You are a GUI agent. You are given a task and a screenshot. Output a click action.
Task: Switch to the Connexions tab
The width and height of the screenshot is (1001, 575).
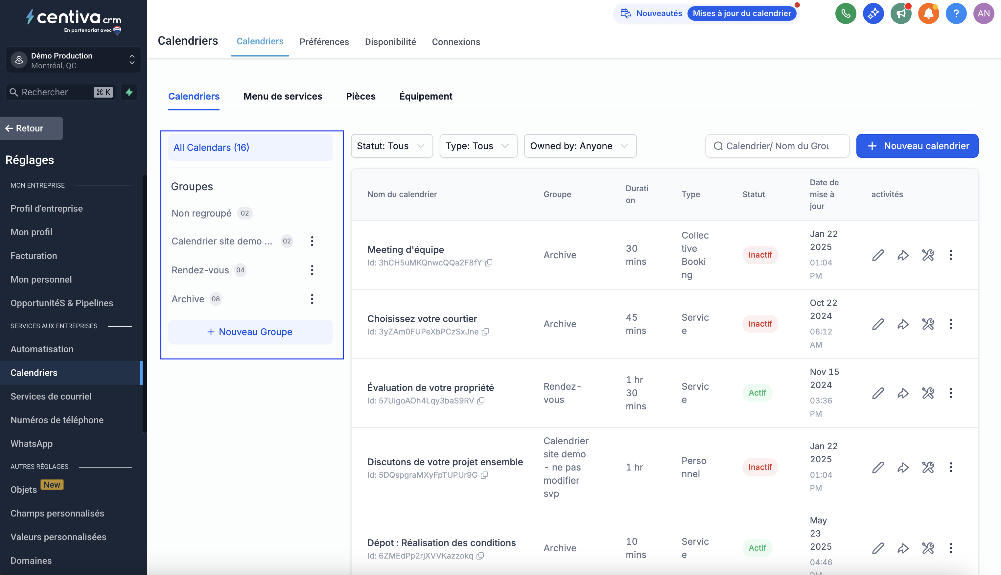[x=456, y=41]
